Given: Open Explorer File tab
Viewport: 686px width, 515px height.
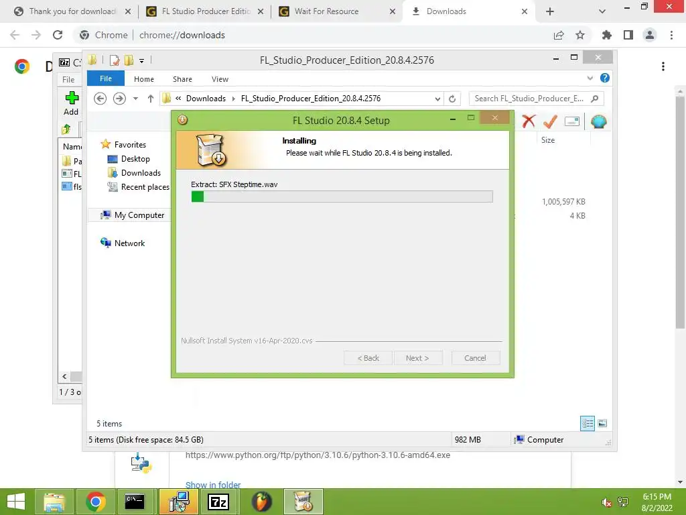Looking at the screenshot, I should 106,78.
